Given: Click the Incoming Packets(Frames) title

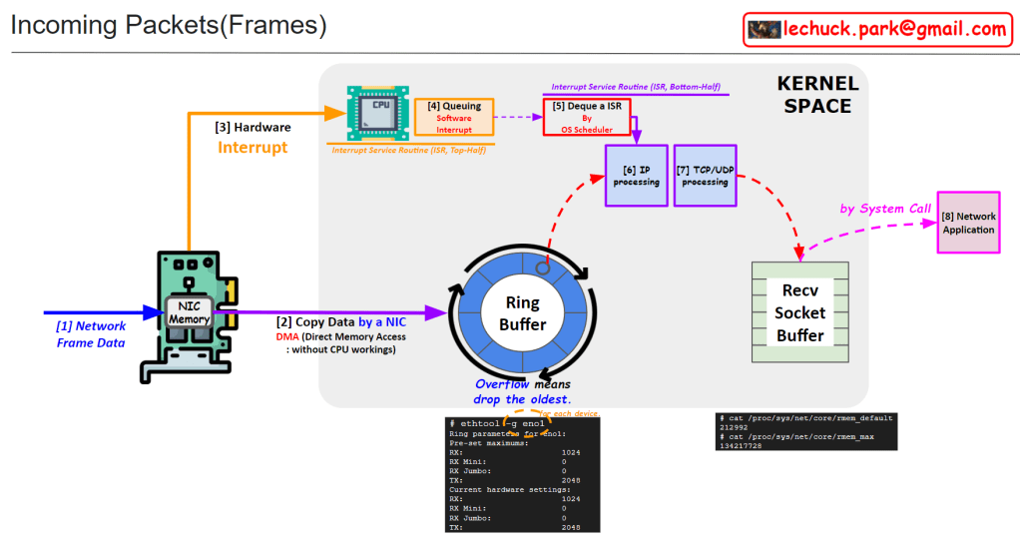Looking at the screenshot, I should tap(169, 26).
